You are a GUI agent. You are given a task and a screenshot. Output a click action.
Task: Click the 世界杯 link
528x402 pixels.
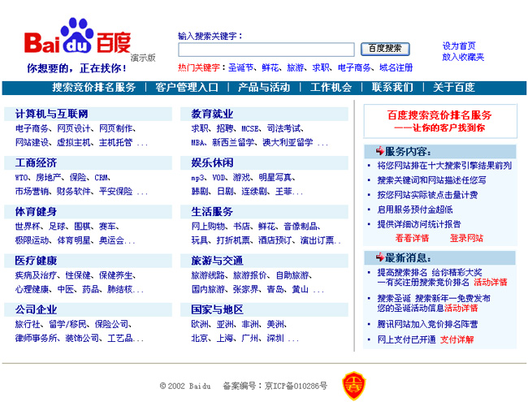tap(28, 227)
